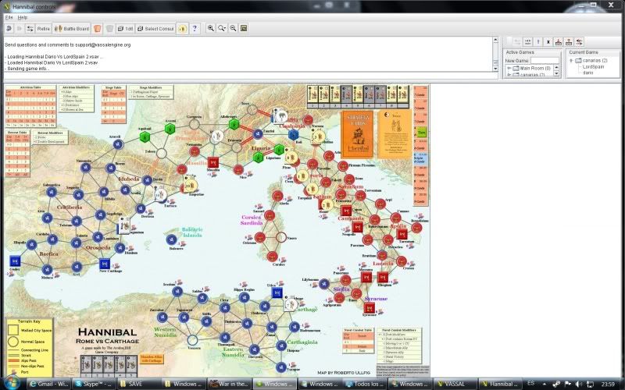This screenshot has width=625, height=390.
Task: Select player dario in Current Game
Action: tap(588, 73)
